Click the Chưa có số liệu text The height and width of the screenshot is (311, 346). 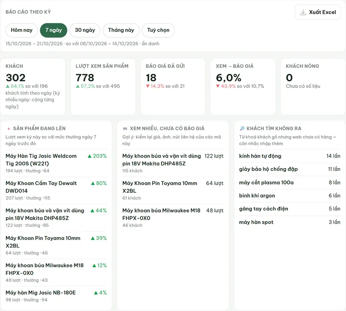303,87
